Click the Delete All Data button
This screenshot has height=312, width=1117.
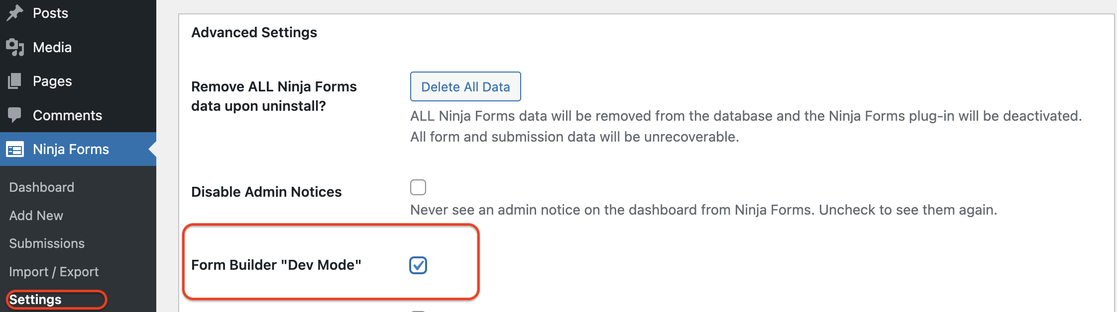(x=465, y=86)
